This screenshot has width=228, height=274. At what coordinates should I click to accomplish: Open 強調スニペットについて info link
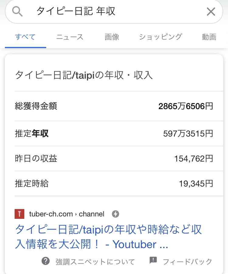[x=95, y=262]
